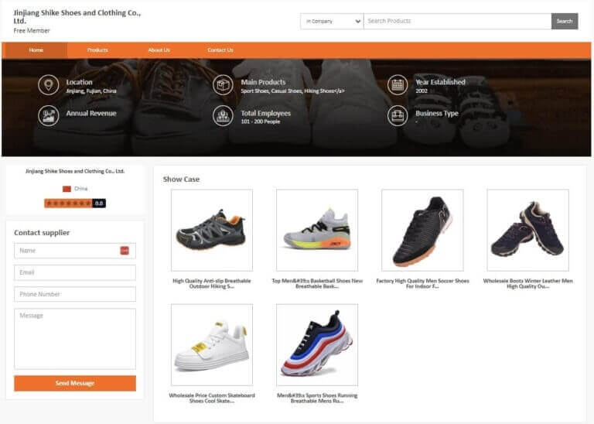
Task: Click the Search button
Action: coord(565,21)
